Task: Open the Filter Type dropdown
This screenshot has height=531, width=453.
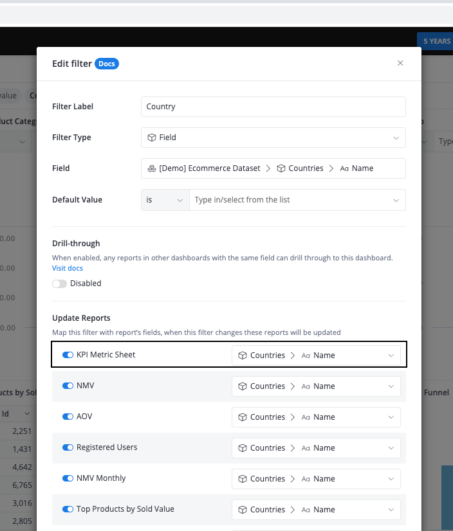Action: pos(273,138)
